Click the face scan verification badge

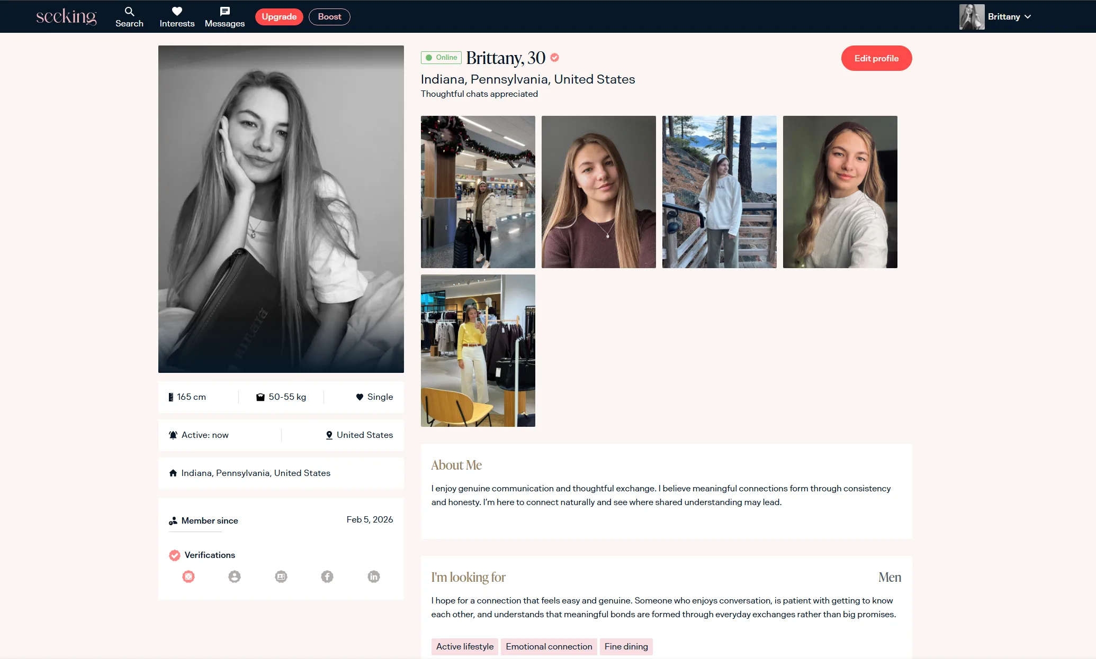point(188,576)
